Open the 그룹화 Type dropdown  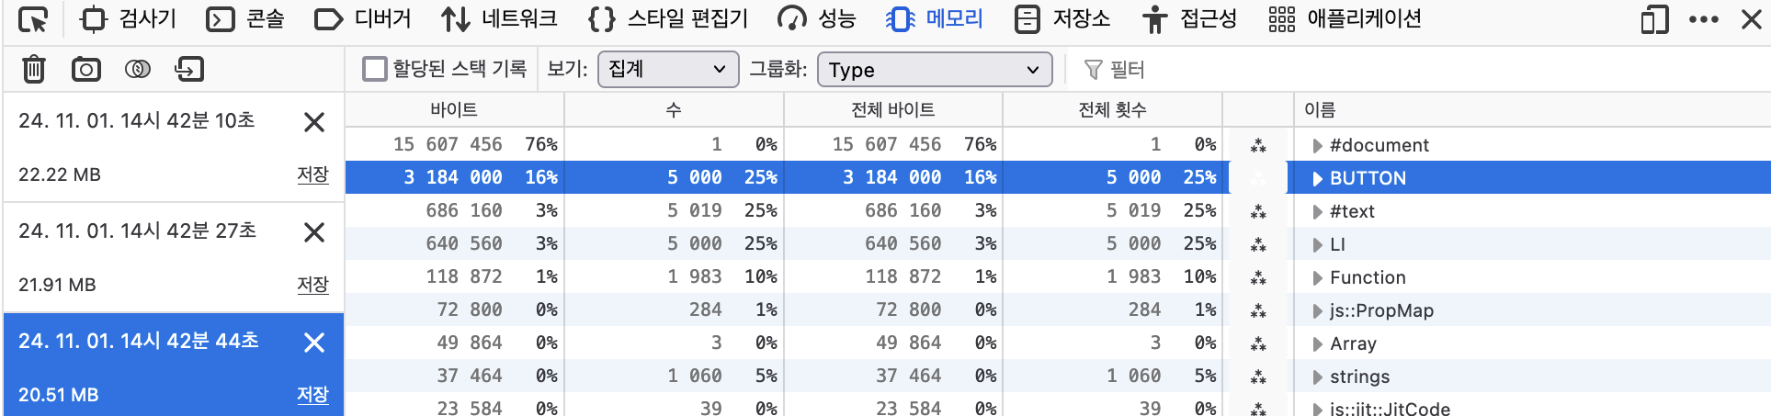(935, 69)
